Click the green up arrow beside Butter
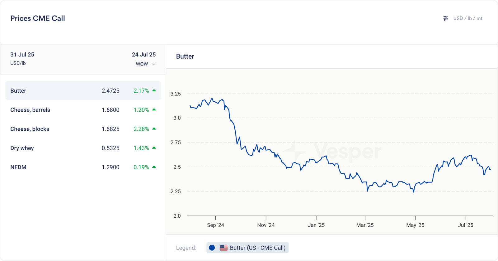Image resolution: width=498 pixels, height=261 pixels. pyautogui.click(x=154, y=90)
